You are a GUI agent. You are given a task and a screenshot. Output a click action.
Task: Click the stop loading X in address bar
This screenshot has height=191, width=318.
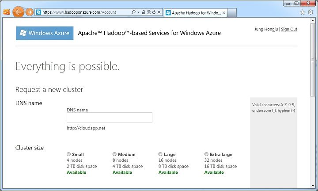pos(159,12)
